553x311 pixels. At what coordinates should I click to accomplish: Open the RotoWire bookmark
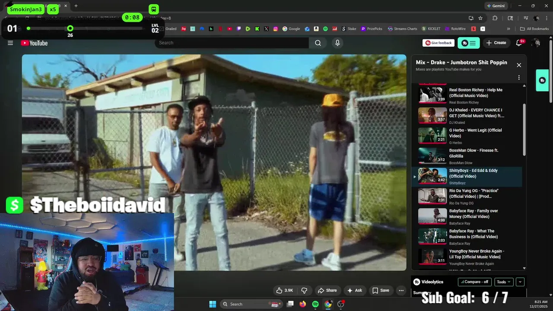(455, 29)
